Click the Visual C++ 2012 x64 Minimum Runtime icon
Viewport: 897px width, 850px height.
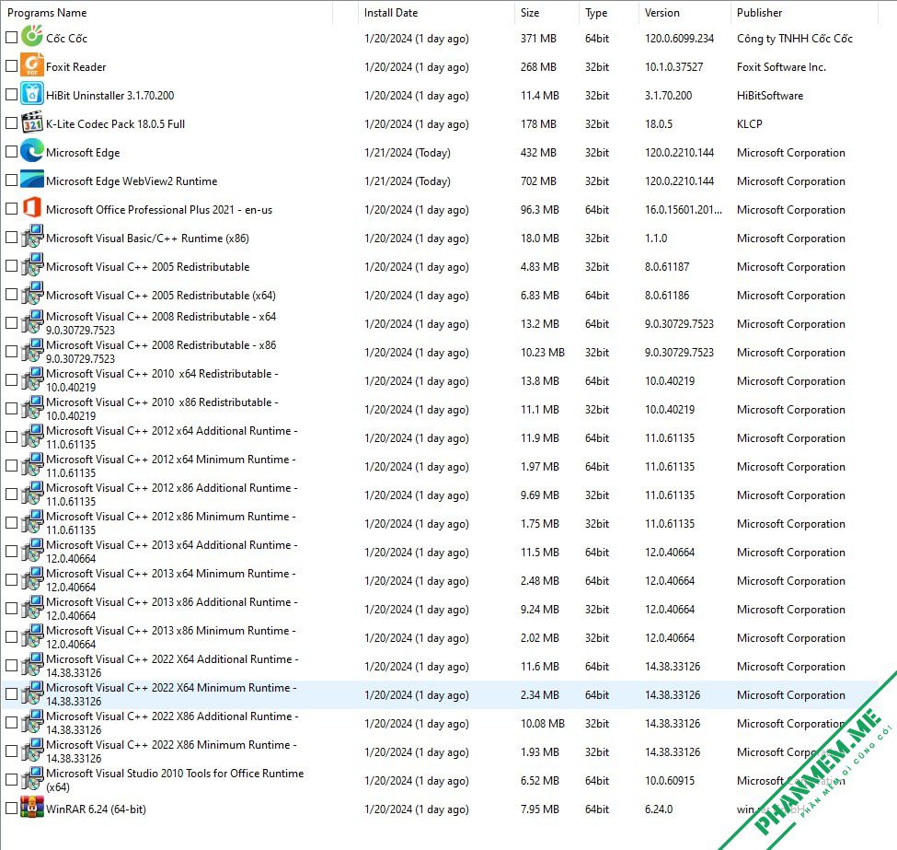(32, 464)
